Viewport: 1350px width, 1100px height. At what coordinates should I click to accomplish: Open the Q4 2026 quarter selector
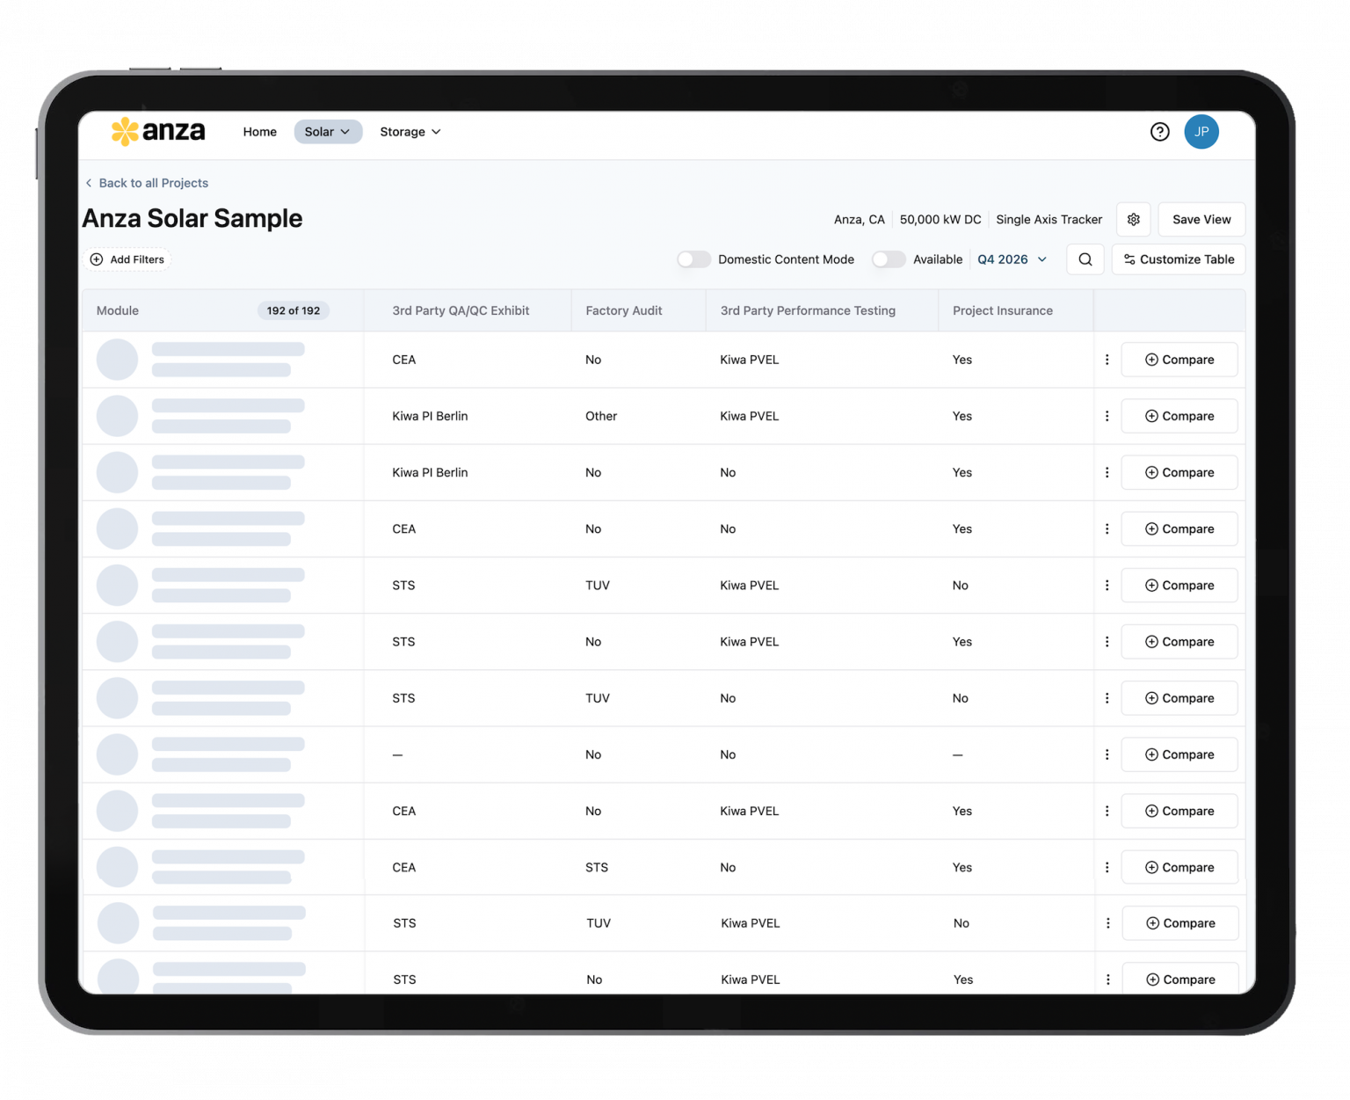tap(1012, 259)
